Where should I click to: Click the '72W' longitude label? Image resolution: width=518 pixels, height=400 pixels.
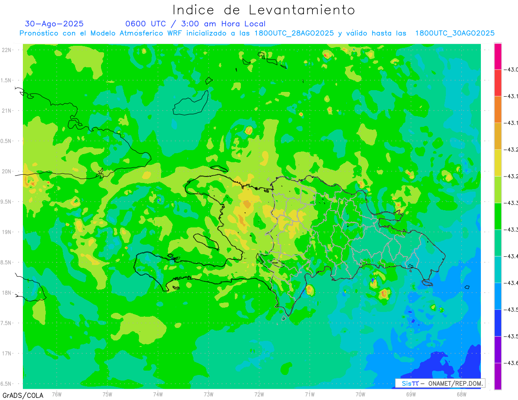point(259,394)
